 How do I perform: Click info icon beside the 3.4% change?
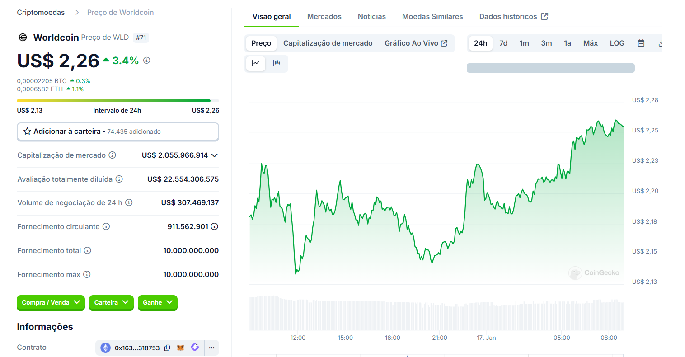point(146,60)
